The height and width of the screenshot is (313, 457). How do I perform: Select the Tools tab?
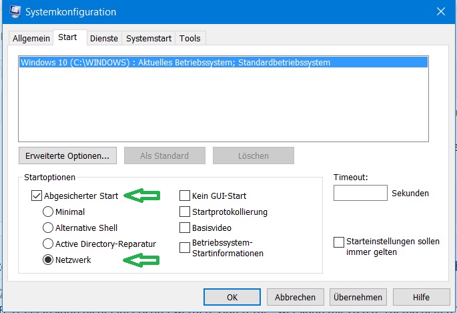coord(190,38)
